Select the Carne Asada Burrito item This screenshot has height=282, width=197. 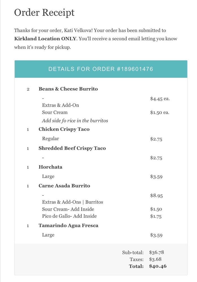tap(64, 186)
